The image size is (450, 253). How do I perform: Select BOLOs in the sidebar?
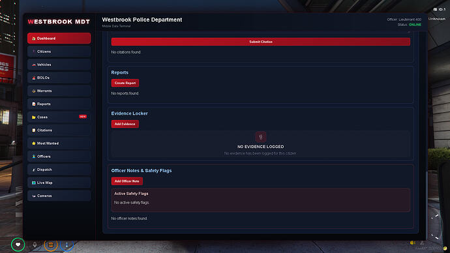click(59, 78)
